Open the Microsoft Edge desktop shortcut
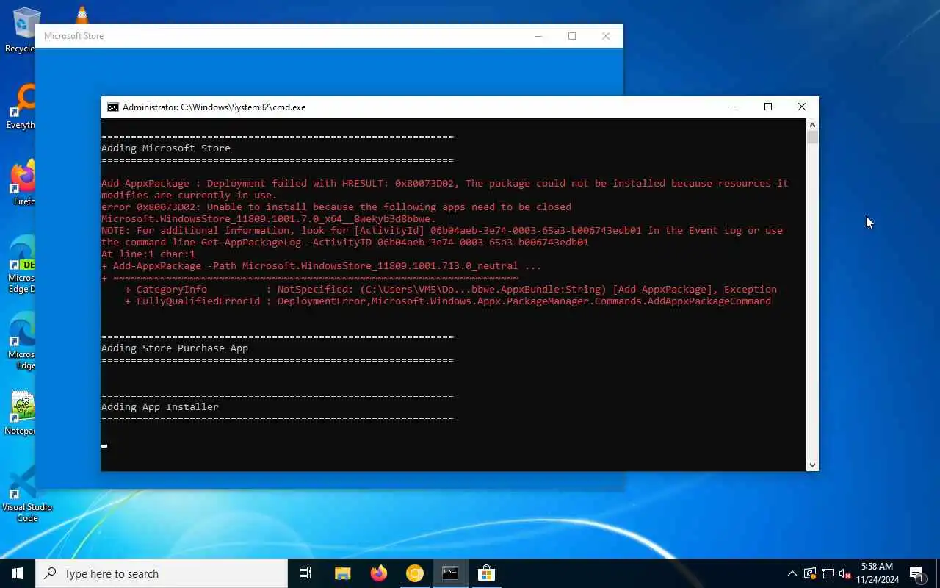940x588 pixels. tap(22, 341)
